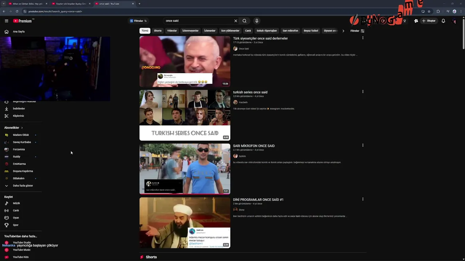Screen dimensions: 465x261
Task: Open macbeth channel link
Action: pos(243,103)
